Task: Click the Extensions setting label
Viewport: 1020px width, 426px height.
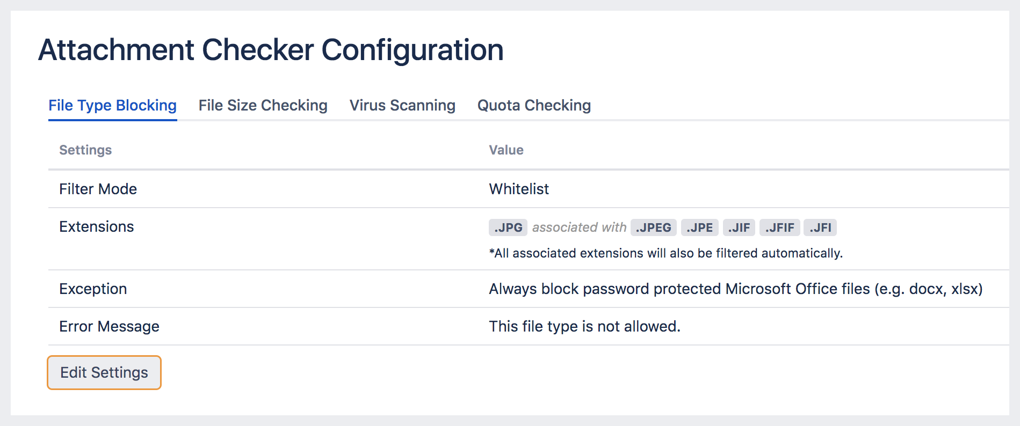Action: pos(96,226)
